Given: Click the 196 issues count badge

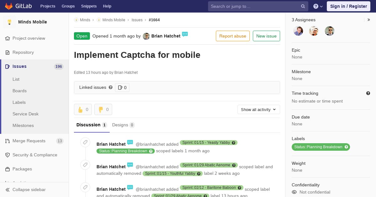Looking at the screenshot, I should pos(59,66).
